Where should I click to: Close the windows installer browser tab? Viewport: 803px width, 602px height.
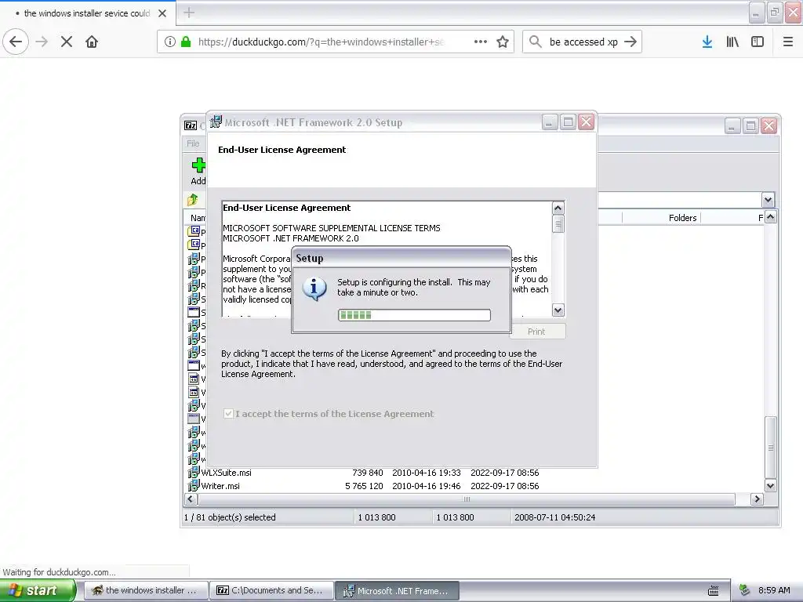[x=162, y=13]
